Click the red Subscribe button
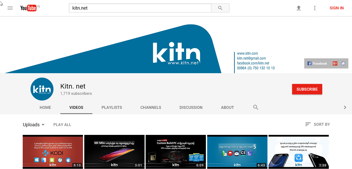352x169 pixels. coord(307,89)
